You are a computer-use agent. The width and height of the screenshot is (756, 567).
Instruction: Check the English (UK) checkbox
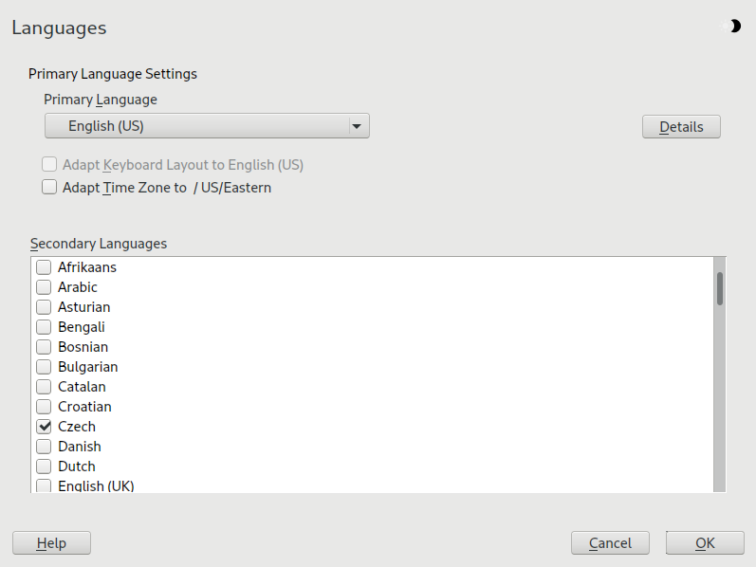(x=44, y=485)
